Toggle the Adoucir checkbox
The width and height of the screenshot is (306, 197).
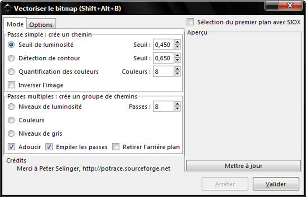click(x=11, y=147)
